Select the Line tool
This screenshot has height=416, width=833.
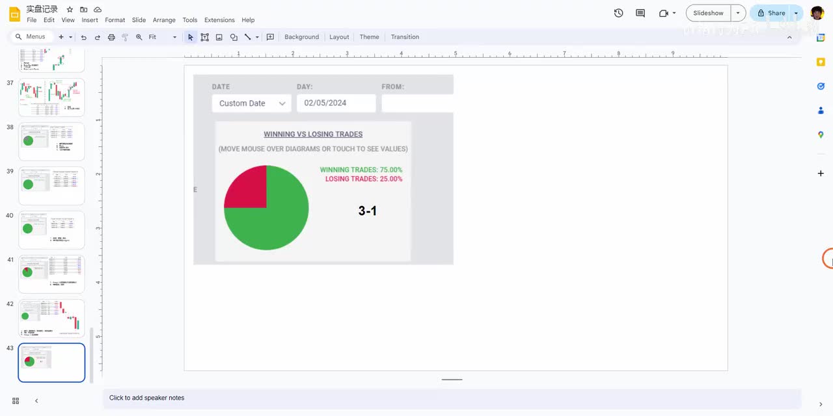point(247,37)
